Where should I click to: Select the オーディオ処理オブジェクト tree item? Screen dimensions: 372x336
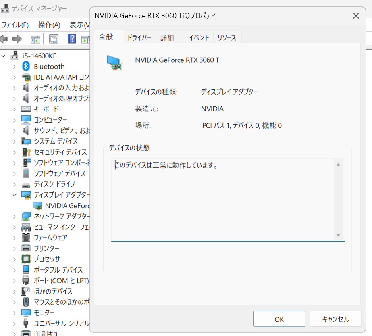(62, 98)
